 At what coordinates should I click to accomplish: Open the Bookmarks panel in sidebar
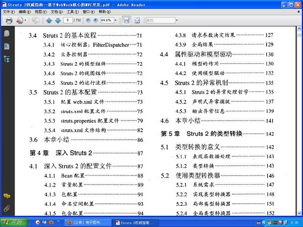click(x=7, y=46)
